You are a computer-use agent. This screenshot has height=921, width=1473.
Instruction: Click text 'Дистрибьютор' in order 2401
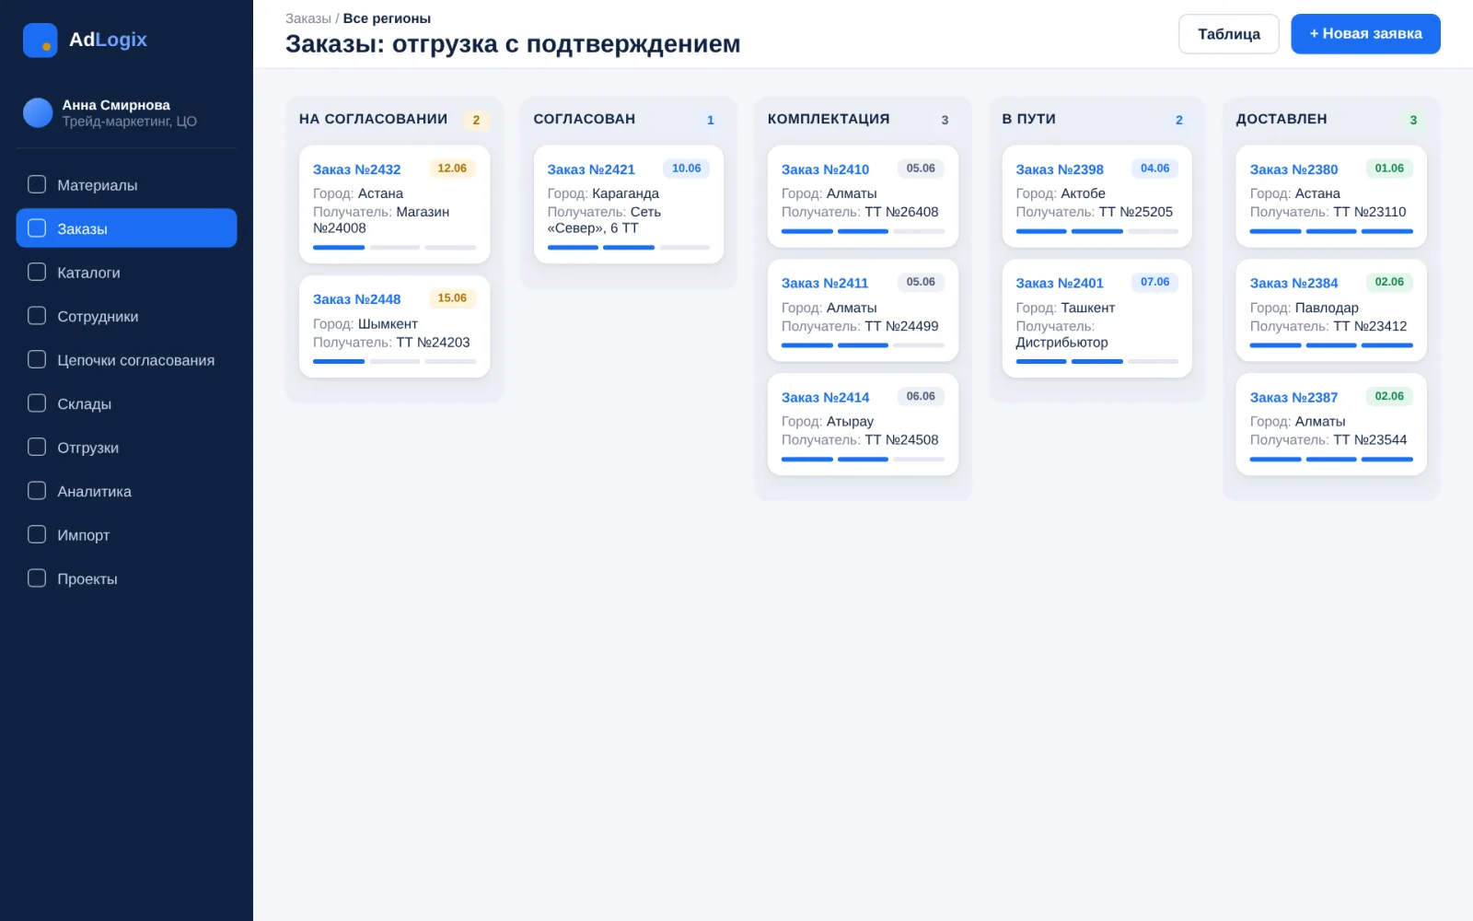[x=1061, y=343]
